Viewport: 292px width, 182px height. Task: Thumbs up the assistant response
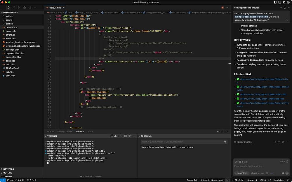[275, 142]
